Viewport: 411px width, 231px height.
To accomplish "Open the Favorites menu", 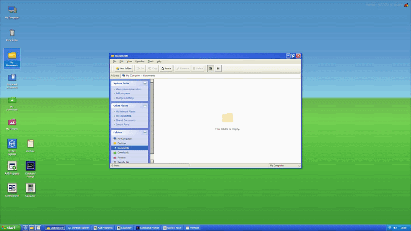I will [140, 61].
